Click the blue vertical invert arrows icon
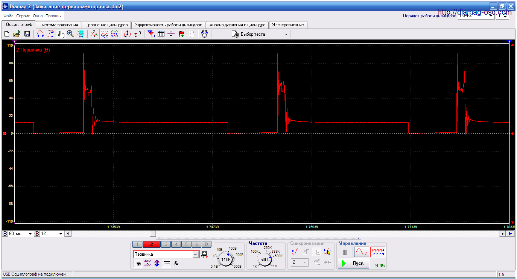The image size is (517, 279). (x=157, y=264)
